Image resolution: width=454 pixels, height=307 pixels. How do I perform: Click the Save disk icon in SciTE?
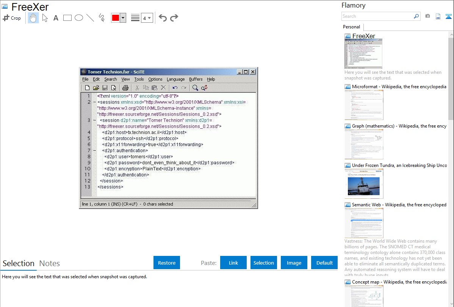(105, 88)
